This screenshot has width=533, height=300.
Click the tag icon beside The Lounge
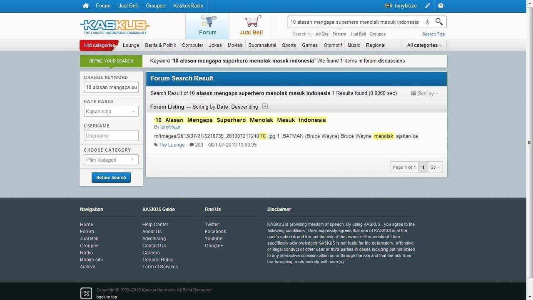(x=156, y=145)
